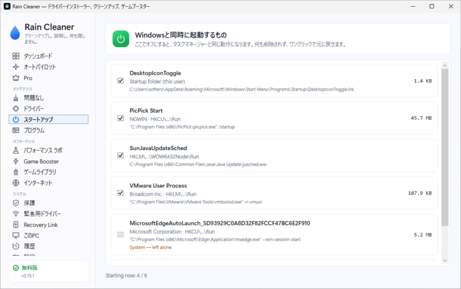The image size is (461, 289).
Task: Click the Rain Cleaner water drop logo
Action: point(15,33)
